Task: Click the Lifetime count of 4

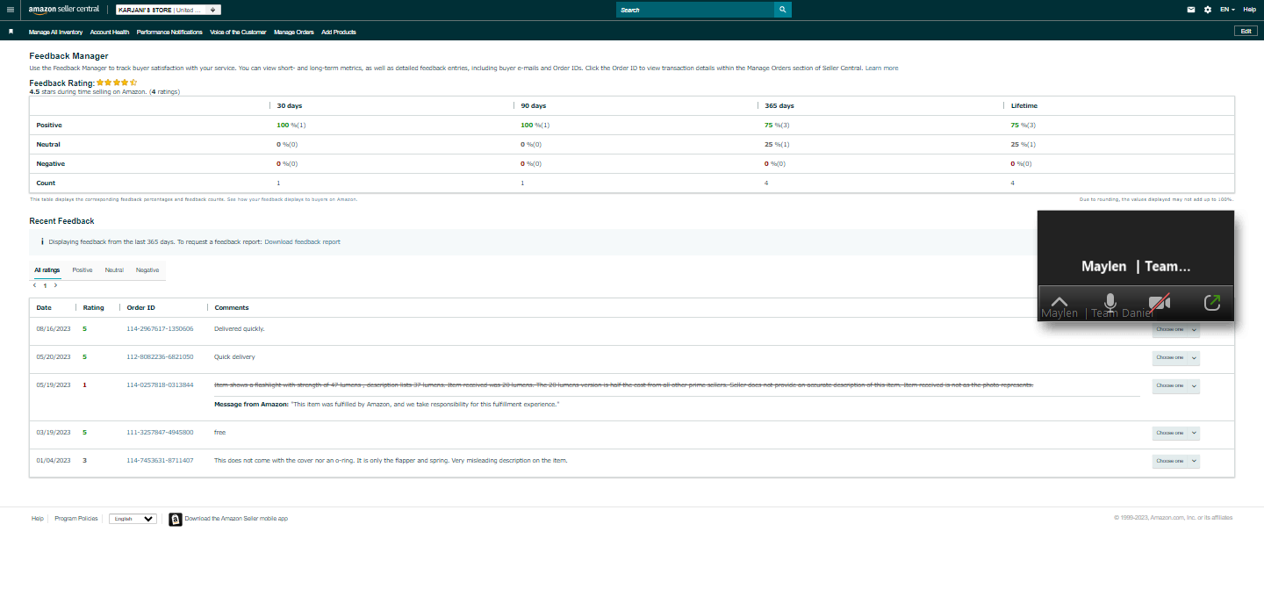Action: coord(1012,183)
